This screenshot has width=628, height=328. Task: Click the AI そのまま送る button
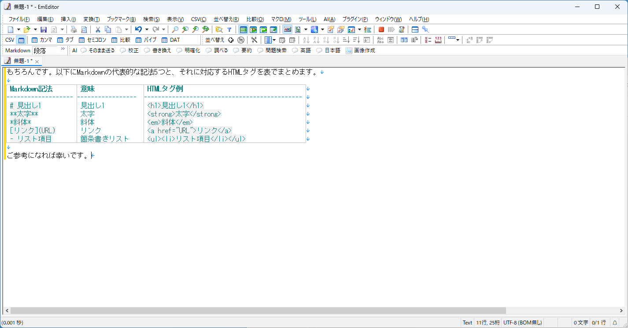coord(97,51)
